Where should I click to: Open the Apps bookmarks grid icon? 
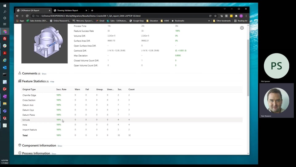click(x=17, y=21)
